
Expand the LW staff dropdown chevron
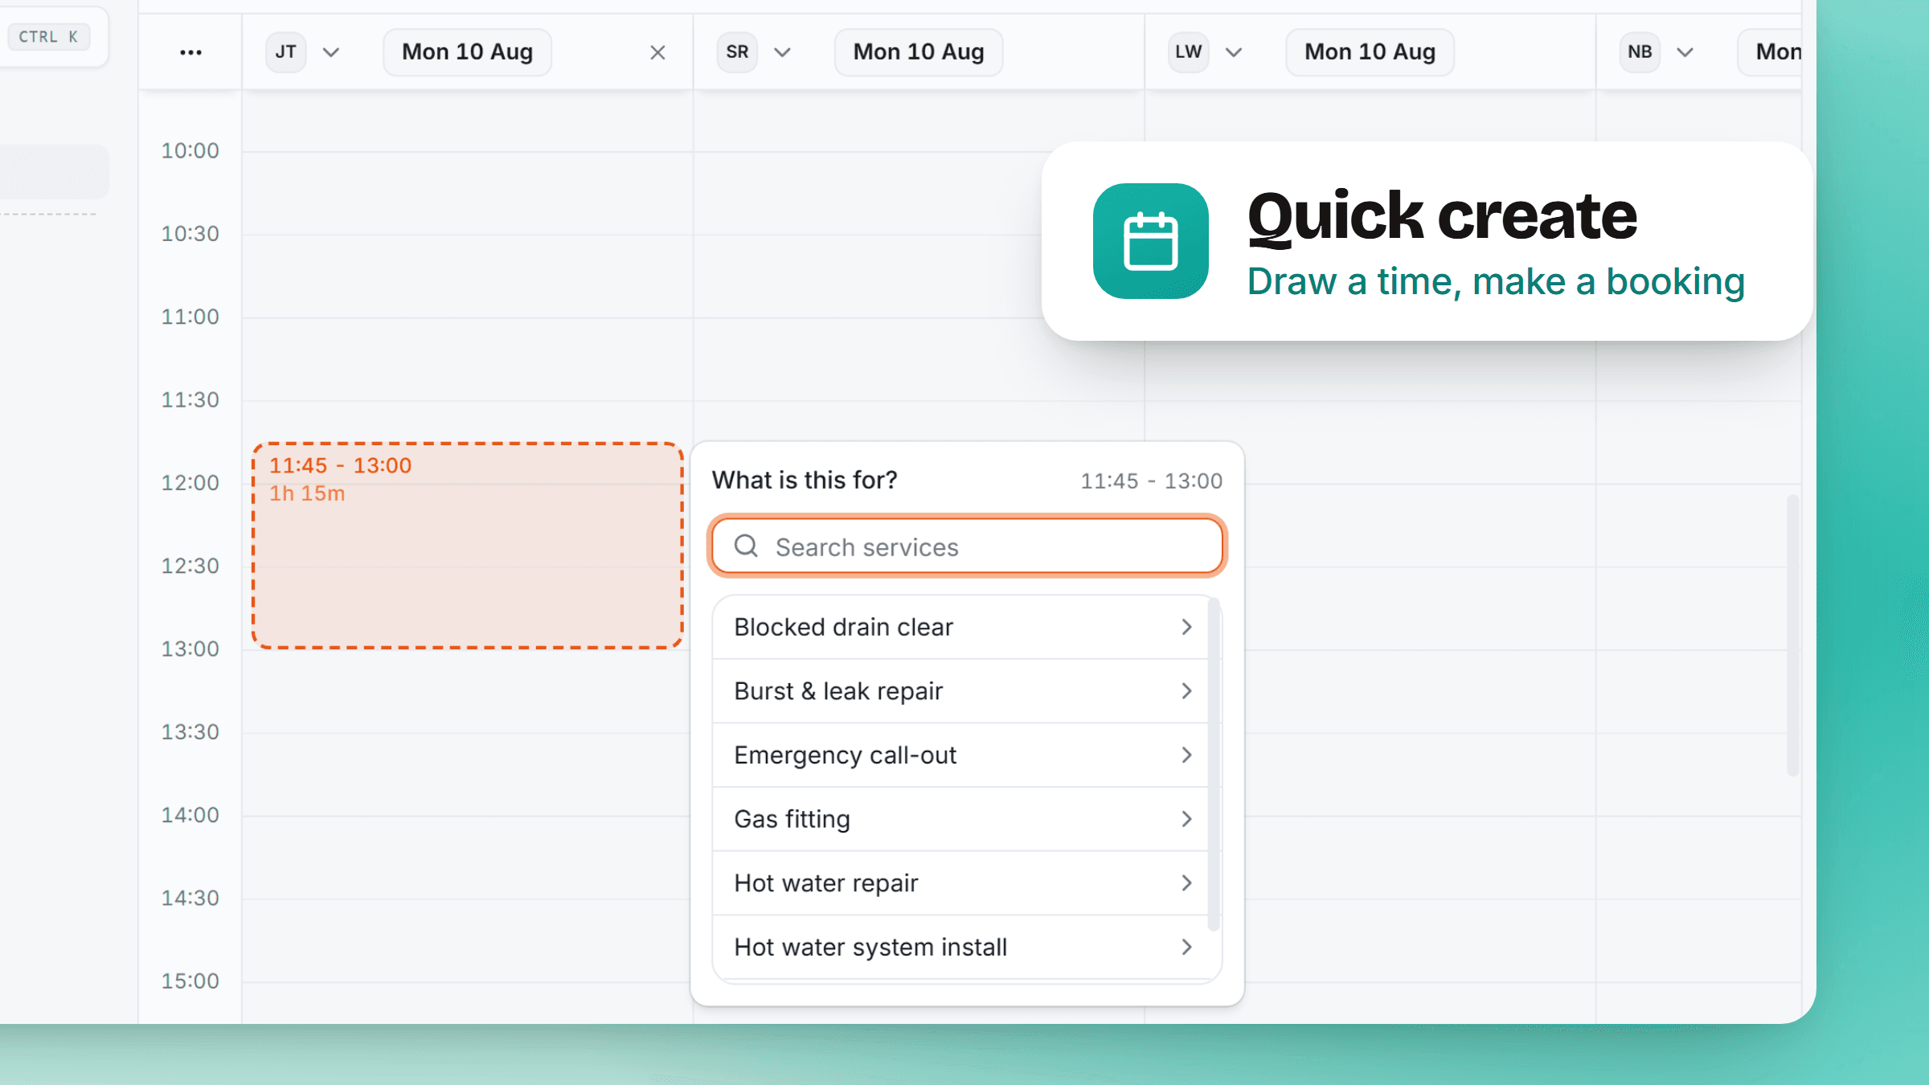(1235, 52)
